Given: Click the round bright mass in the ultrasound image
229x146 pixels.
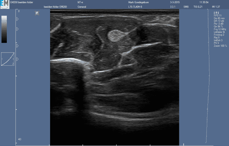Looking at the screenshot, I should [115, 35].
